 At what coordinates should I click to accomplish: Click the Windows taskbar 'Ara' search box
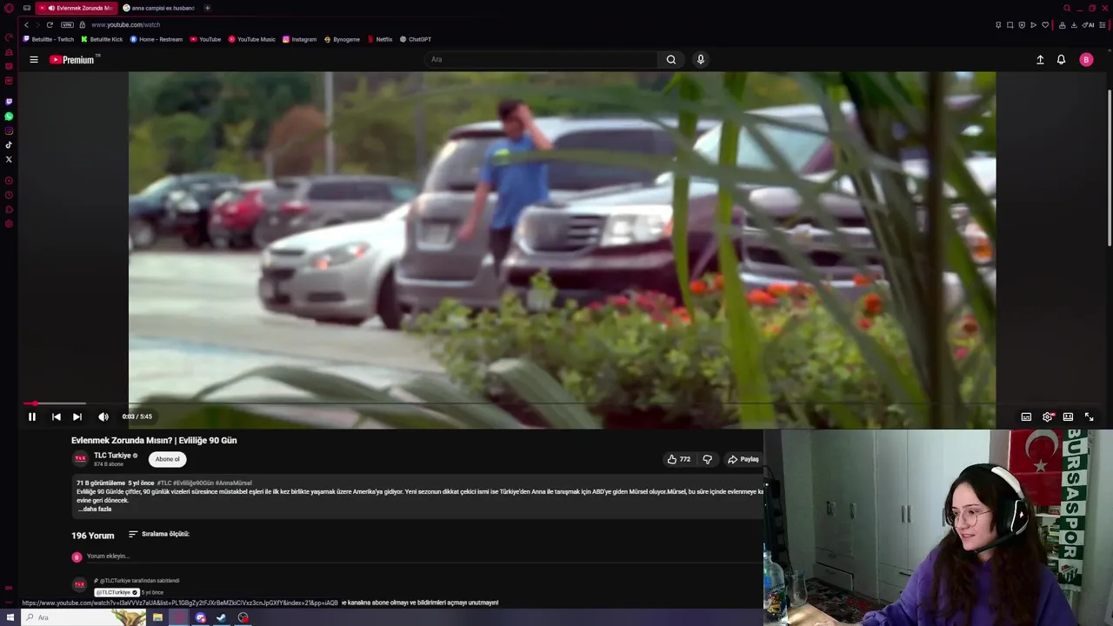[85, 617]
